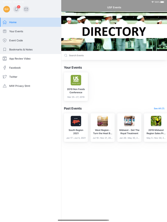Click See All (7) past events
The width and height of the screenshot is (167, 222).
(159, 108)
